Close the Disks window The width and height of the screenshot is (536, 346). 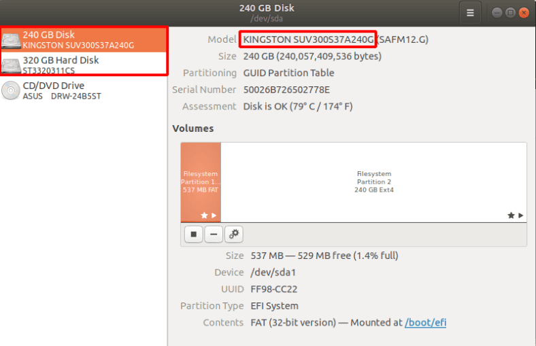pos(524,13)
